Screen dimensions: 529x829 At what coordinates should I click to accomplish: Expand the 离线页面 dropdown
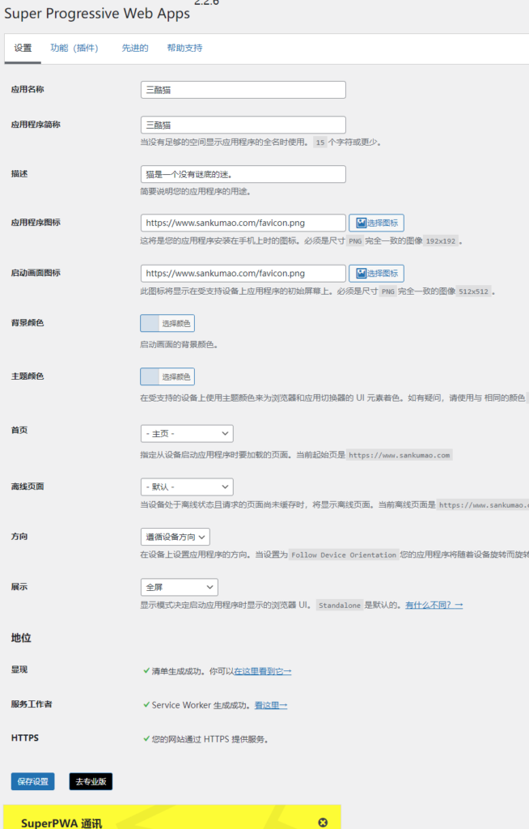pos(187,487)
